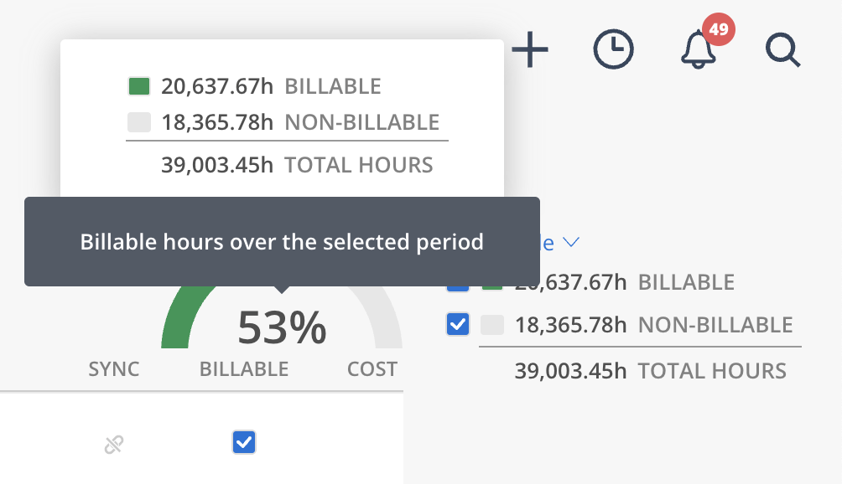Click the gray NON-BILLABLE swatch in the popup
The width and height of the screenshot is (842, 484).
coord(139,122)
